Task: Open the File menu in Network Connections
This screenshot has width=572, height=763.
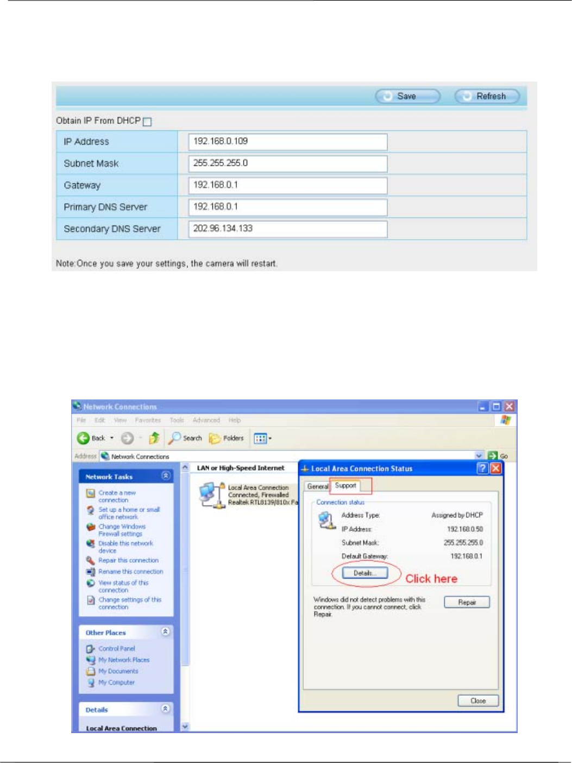Action: 81,420
